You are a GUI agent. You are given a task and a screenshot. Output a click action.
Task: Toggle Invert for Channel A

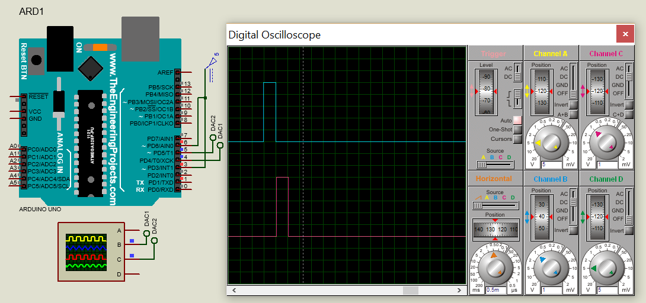573,105
